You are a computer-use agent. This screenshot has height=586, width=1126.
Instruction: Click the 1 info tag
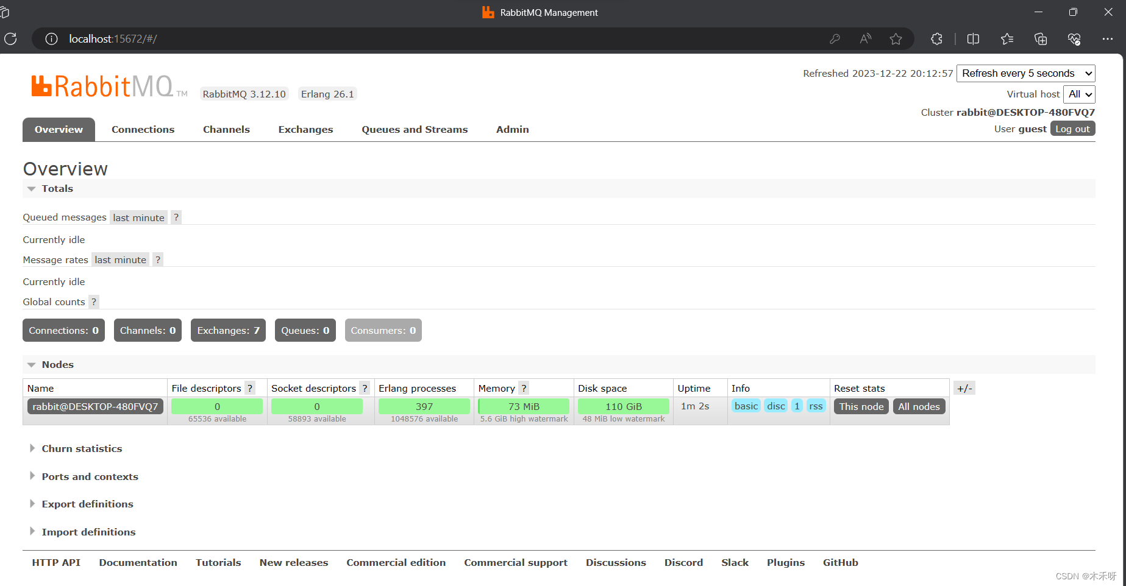point(797,406)
